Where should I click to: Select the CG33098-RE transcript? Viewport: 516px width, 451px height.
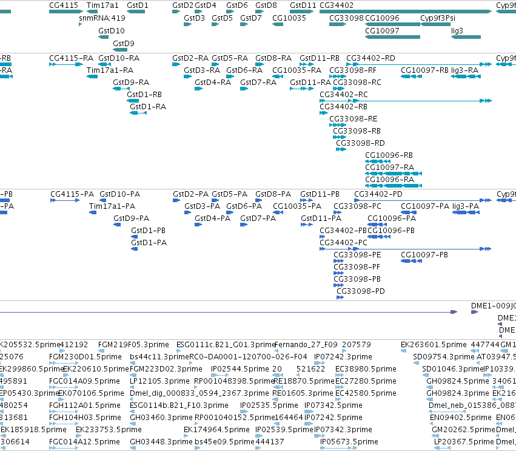tap(338, 125)
